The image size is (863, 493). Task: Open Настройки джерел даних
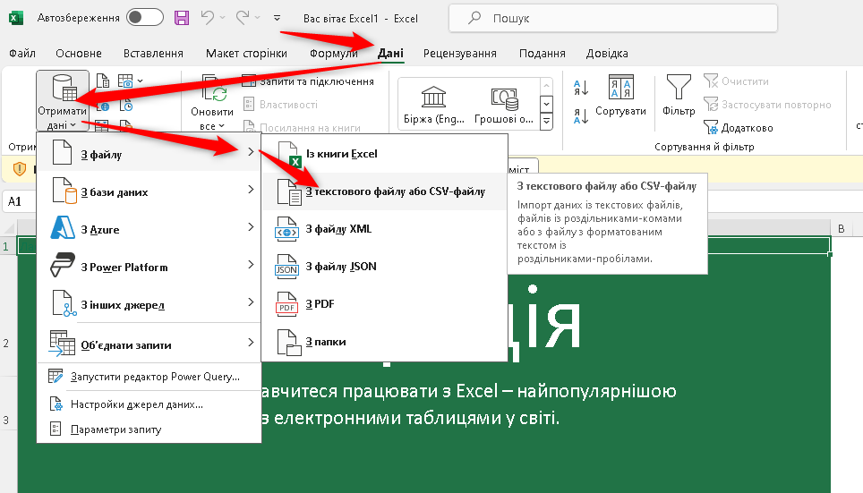(148, 404)
